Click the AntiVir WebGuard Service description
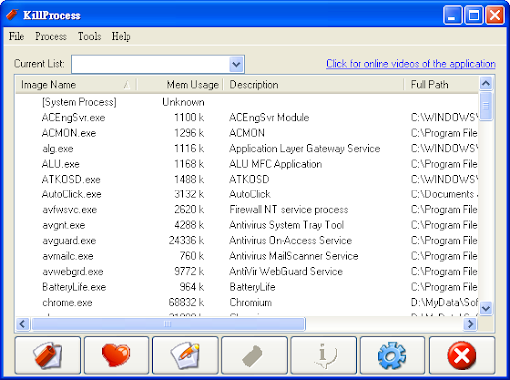This screenshot has height=380, width=510. click(x=286, y=271)
